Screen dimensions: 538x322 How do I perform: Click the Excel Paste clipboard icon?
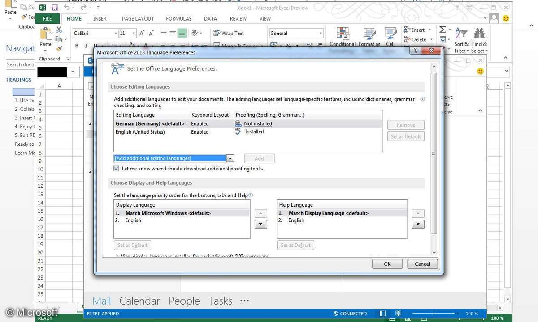(x=45, y=34)
